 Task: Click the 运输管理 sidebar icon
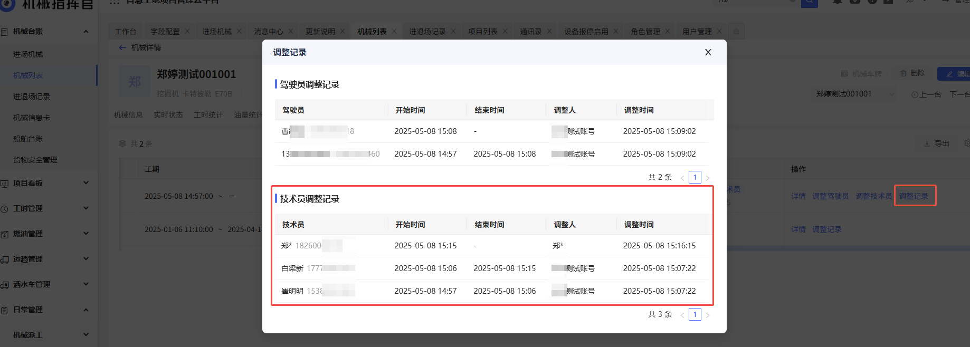click(4, 259)
